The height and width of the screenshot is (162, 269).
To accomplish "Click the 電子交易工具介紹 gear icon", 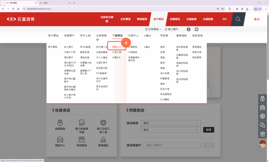I will click(x=103, y=123).
